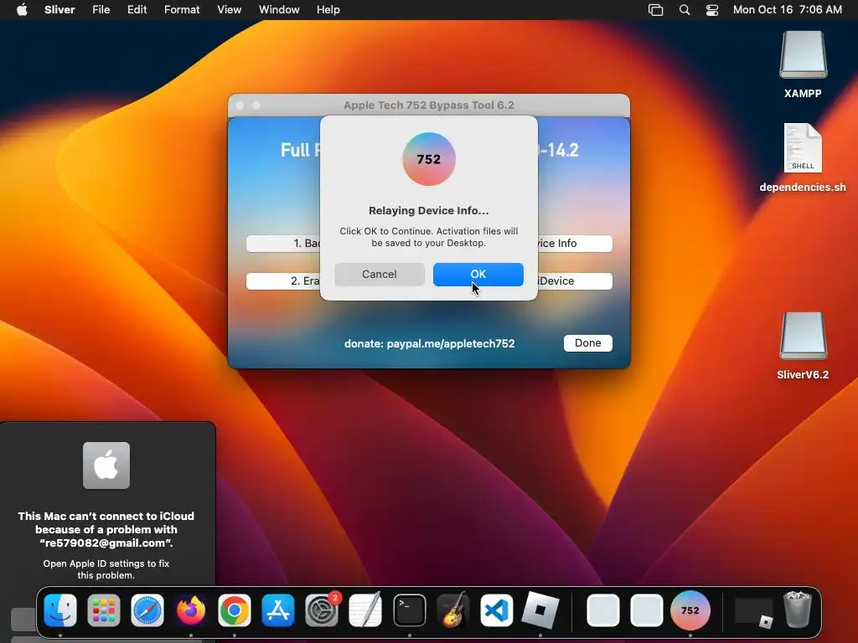Click Stage Manager windows icon in menu bar

pyautogui.click(x=655, y=9)
